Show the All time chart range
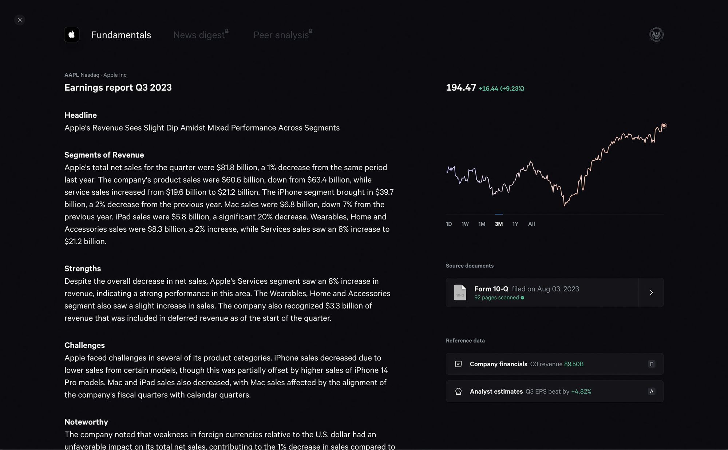 pos(531,224)
